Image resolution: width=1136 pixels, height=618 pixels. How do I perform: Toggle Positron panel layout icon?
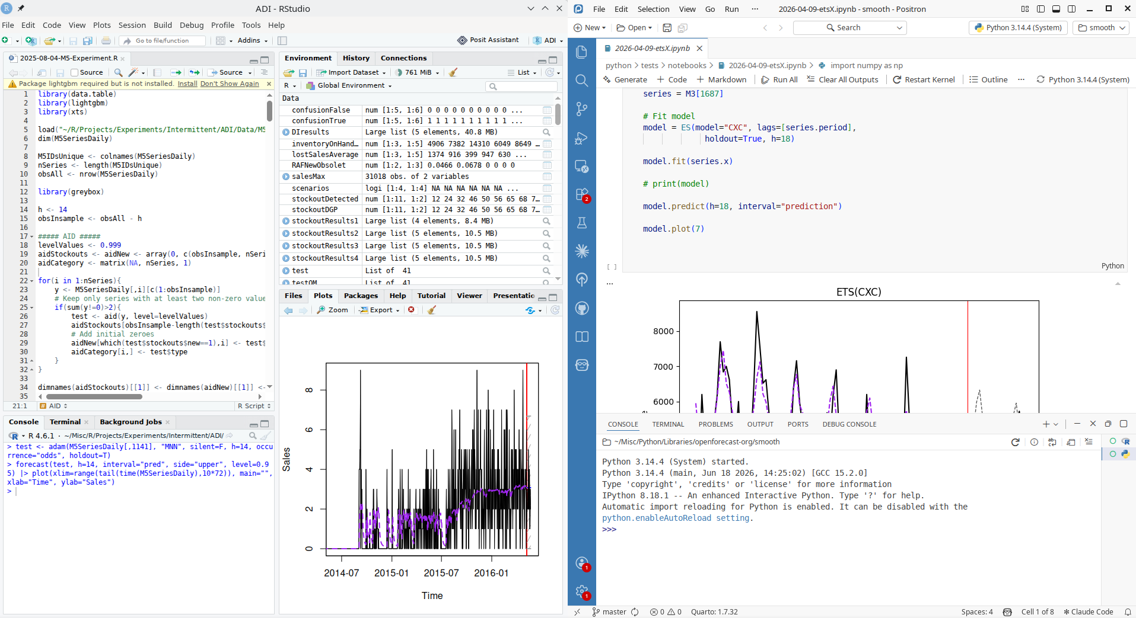1056,9
